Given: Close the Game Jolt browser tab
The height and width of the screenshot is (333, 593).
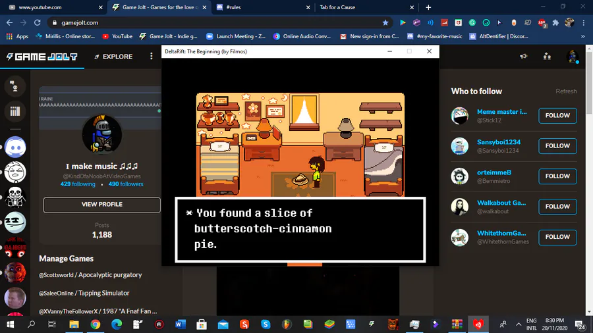Looking at the screenshot, I should (x=205, y=7).
